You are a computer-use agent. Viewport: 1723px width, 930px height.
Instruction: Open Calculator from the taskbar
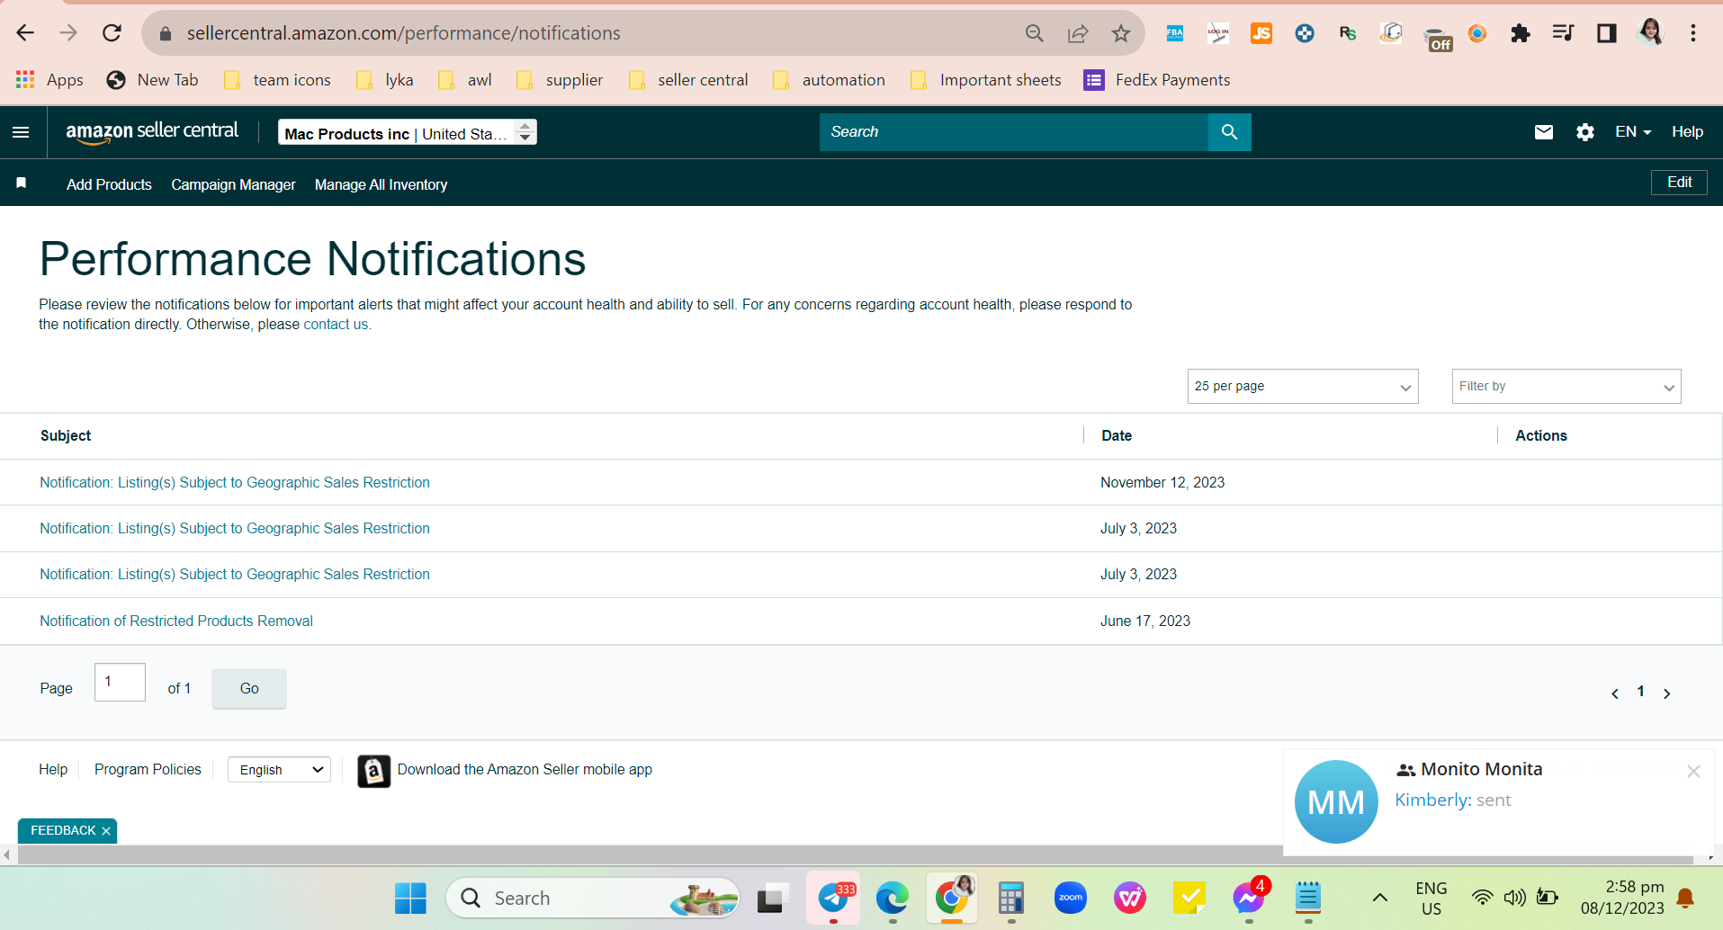1011,898
